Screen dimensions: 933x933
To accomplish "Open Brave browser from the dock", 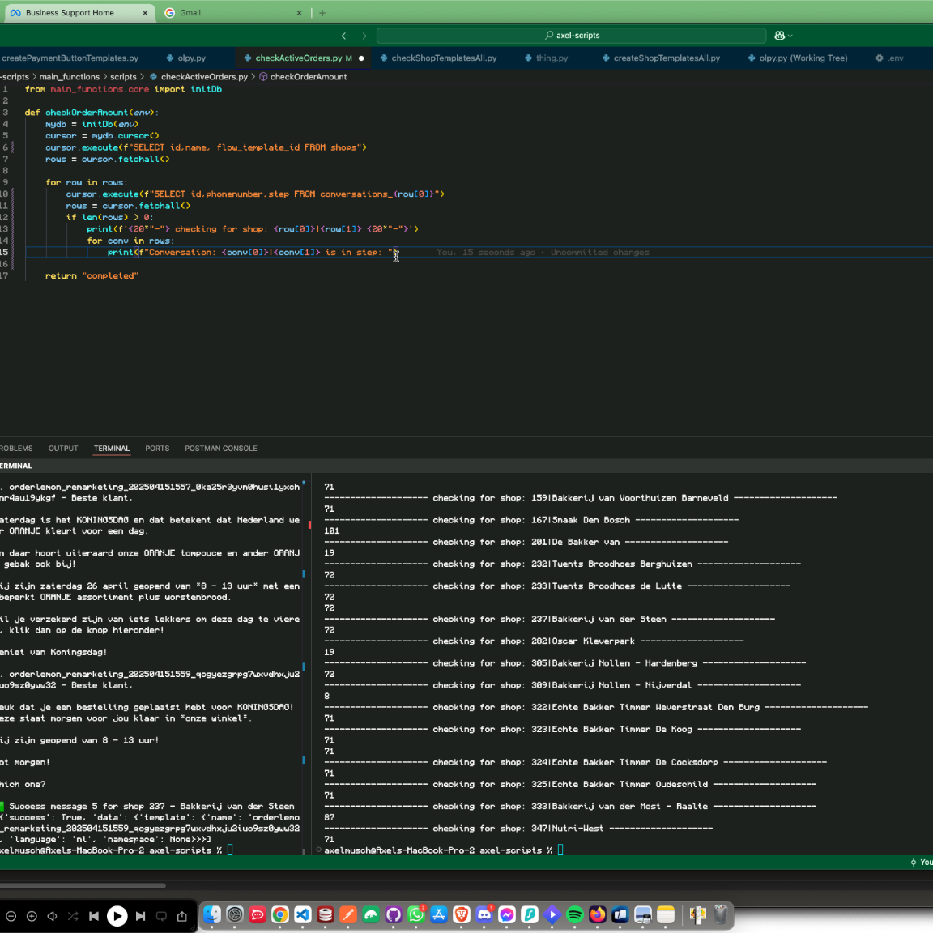I will point(462,915).
